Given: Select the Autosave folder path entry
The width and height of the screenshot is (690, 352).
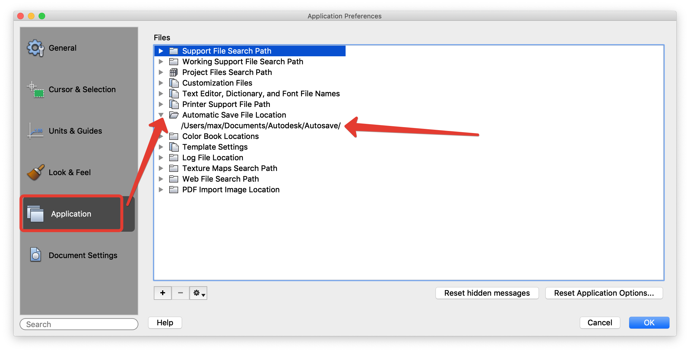Looking at the screenshot, I should [261, 126].
